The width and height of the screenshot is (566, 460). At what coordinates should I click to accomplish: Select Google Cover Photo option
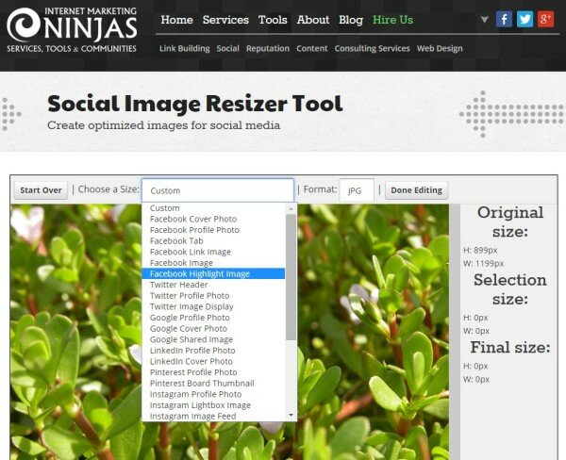tap(213, 328)
